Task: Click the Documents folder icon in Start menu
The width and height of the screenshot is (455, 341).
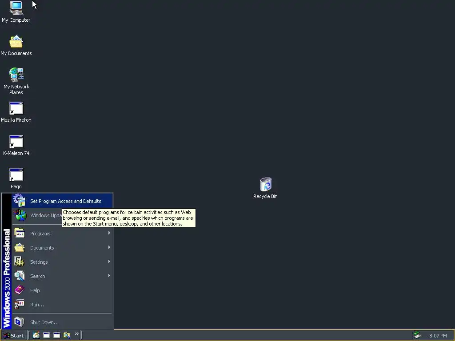Action: click(20, 247)
